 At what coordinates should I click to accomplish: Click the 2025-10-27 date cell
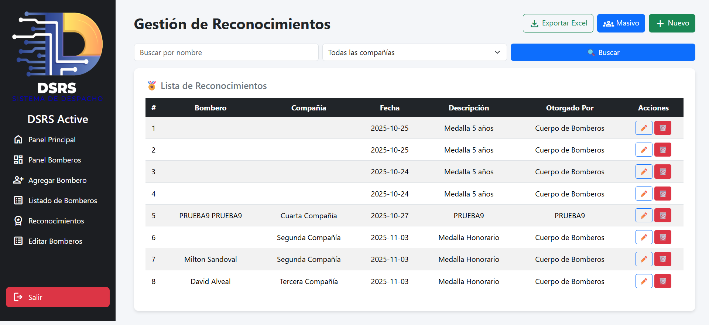click(390, 216)
